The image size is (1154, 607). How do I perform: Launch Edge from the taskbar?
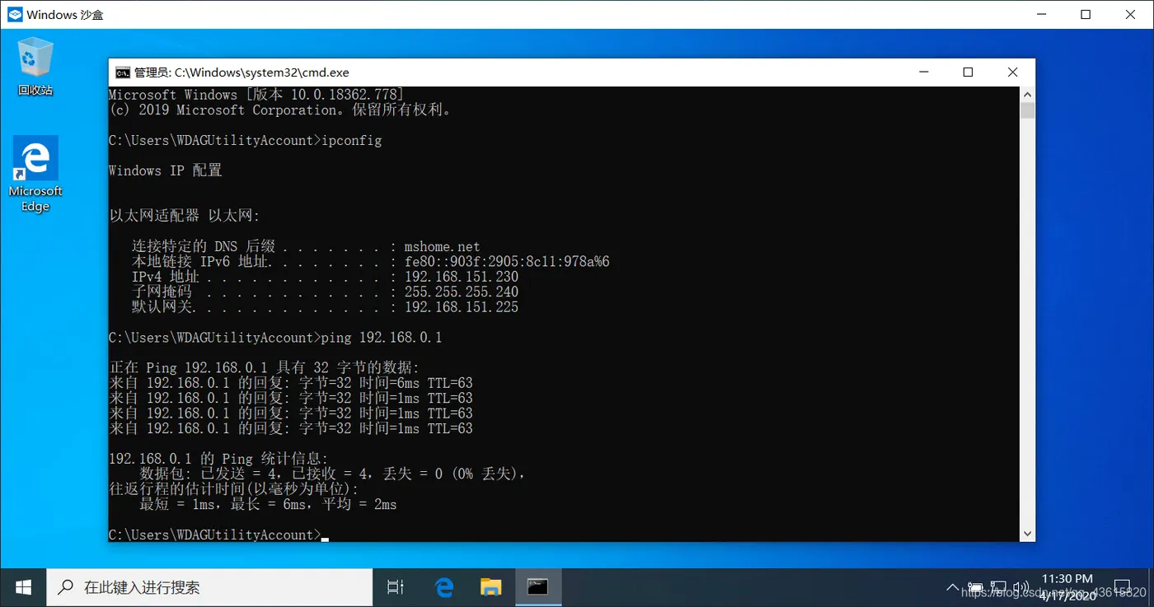(x=444, y=587)
